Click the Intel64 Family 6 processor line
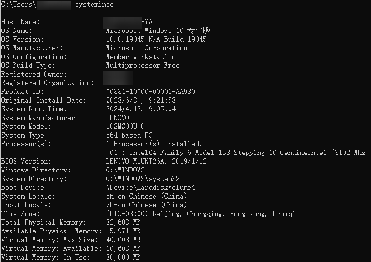Screen dimensions: 371x262 pyautogui.click(x=235, y=153)
